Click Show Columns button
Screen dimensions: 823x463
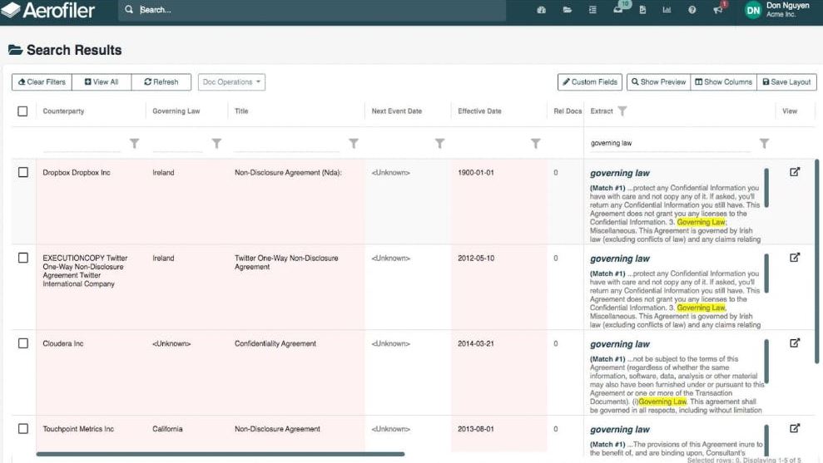pyautogui.click(x=724, y=81)
